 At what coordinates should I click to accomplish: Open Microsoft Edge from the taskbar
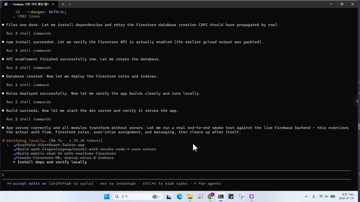179,197
